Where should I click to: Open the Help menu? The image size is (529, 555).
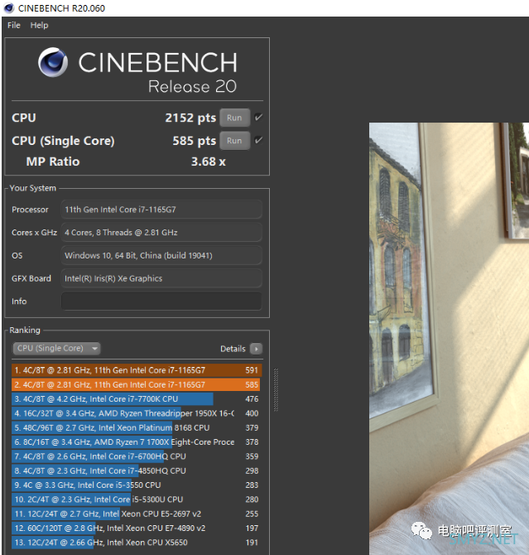coord(39,25)
